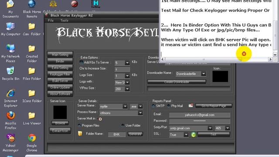Select the Server Melt in radio button
Screen dimensions: 279x157
100,119
